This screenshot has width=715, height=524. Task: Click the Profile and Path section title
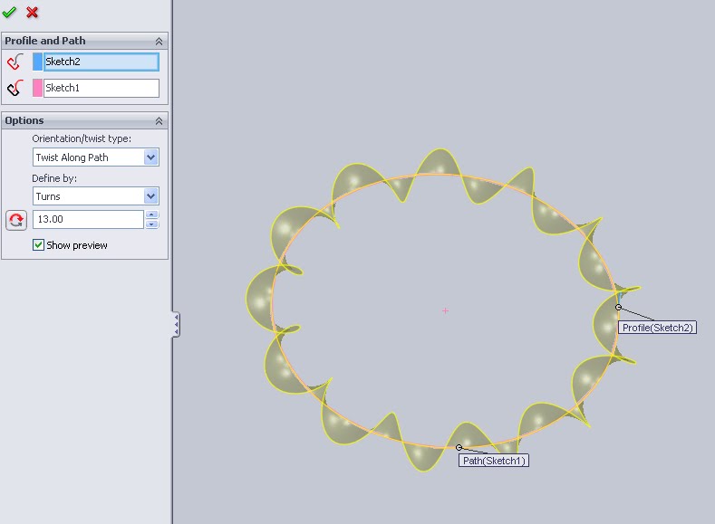click(45, 41)
